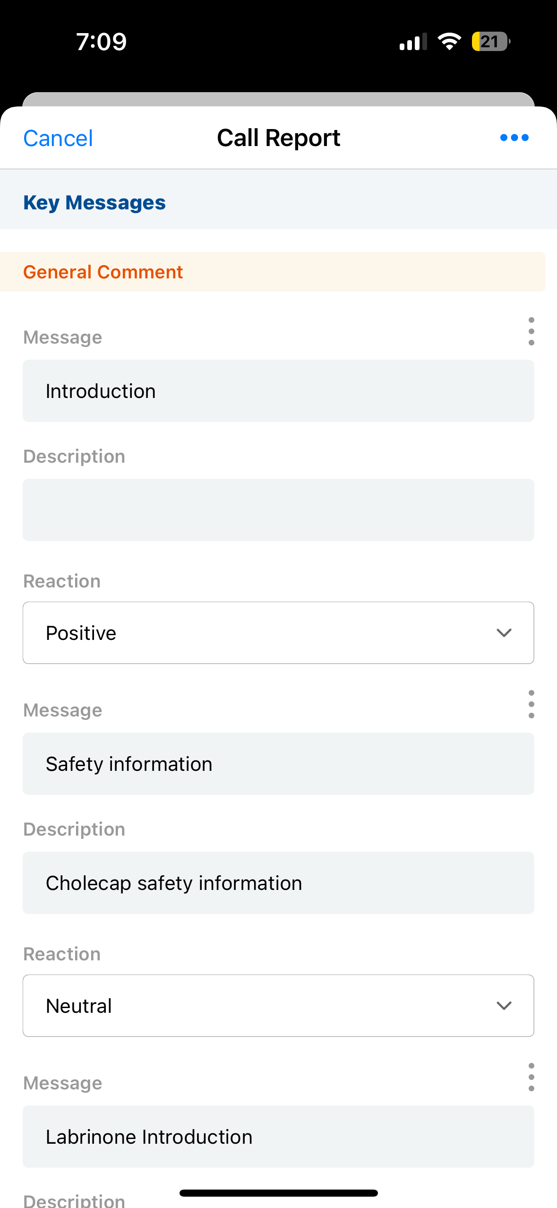Tap the blue more options ellipsis icon
The image size is (557, 1208).
click(514, 138)
